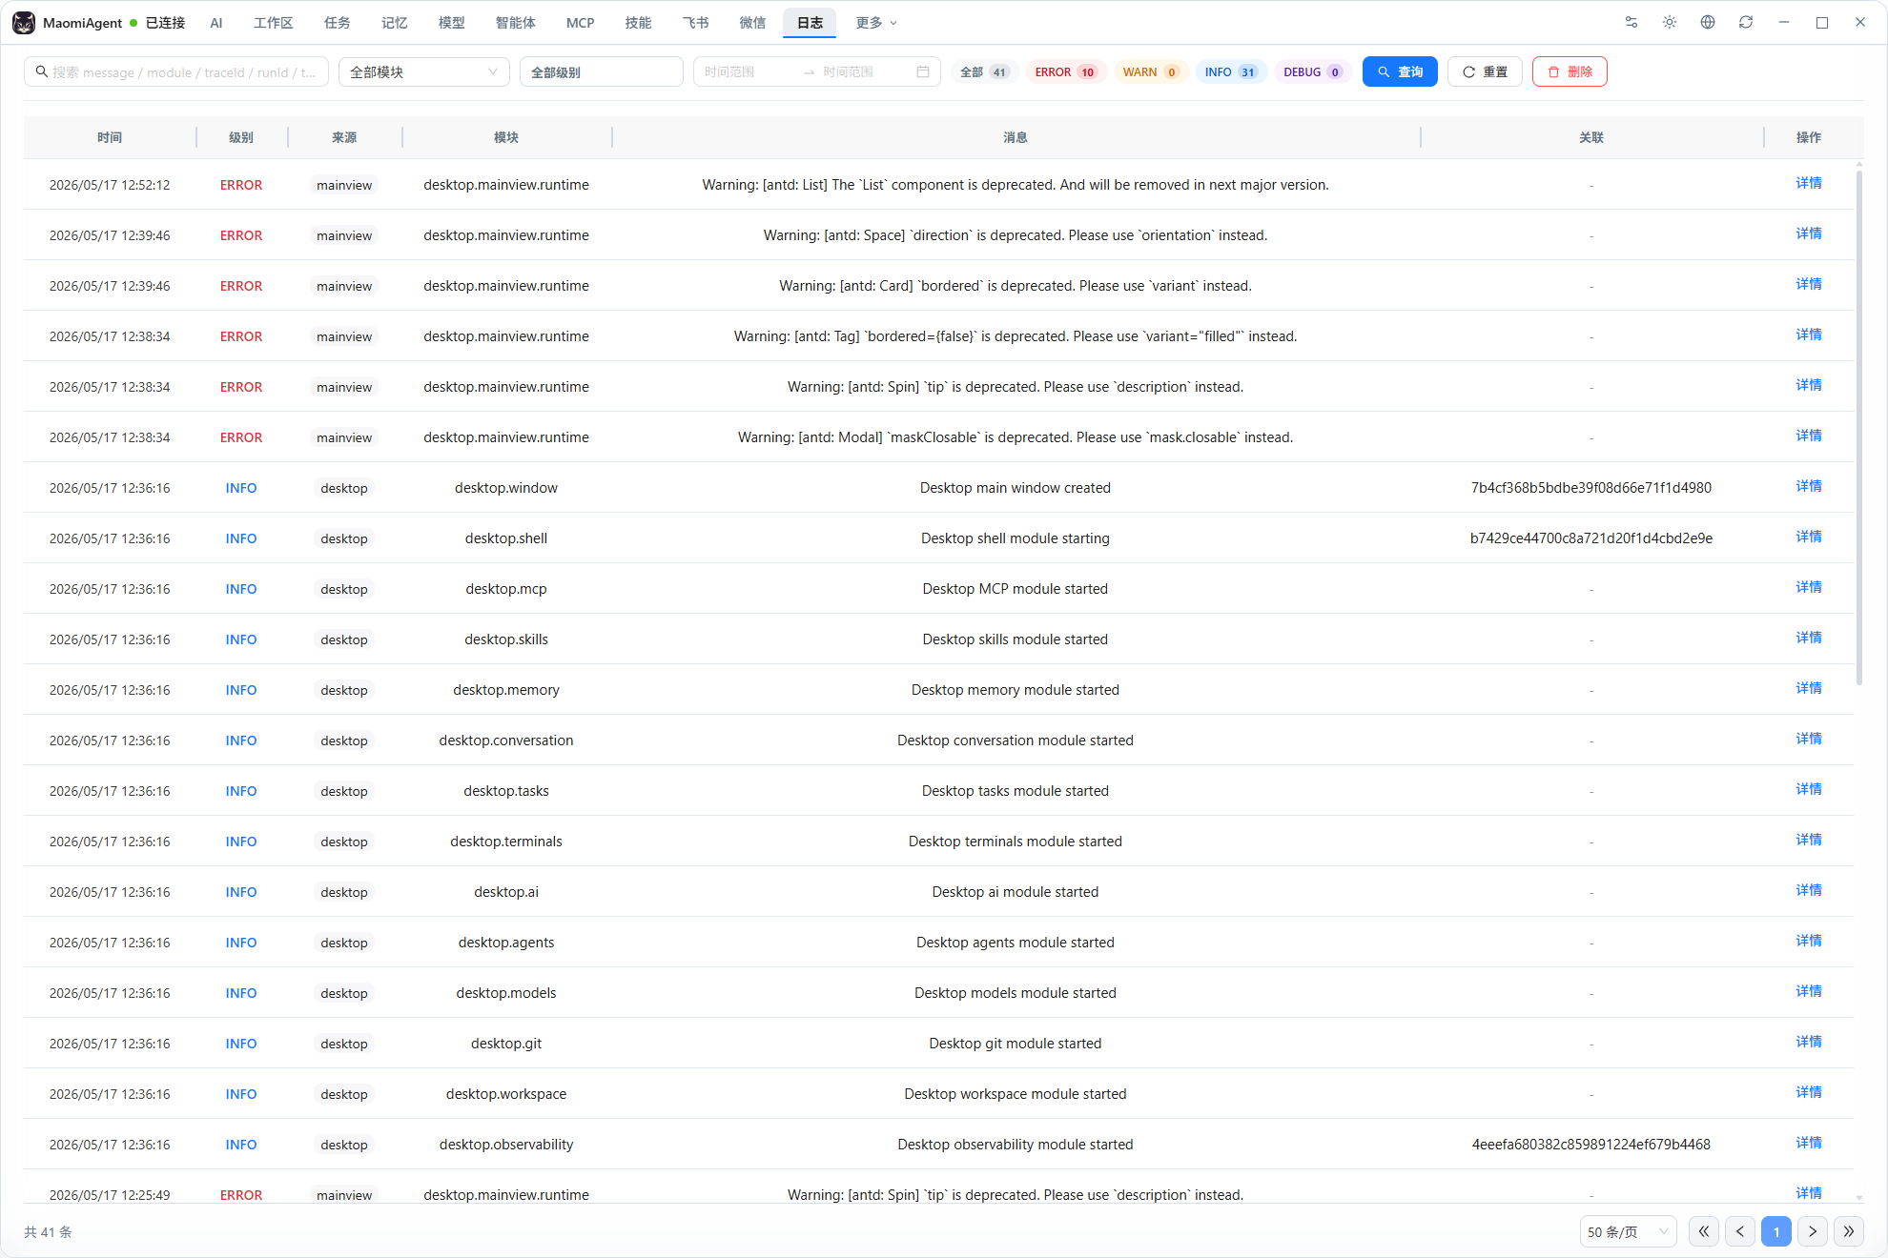Open the calendar icon in time range field
Image resolution: width=1888 pixels, height=1258 pixels.
click(923, 71)
